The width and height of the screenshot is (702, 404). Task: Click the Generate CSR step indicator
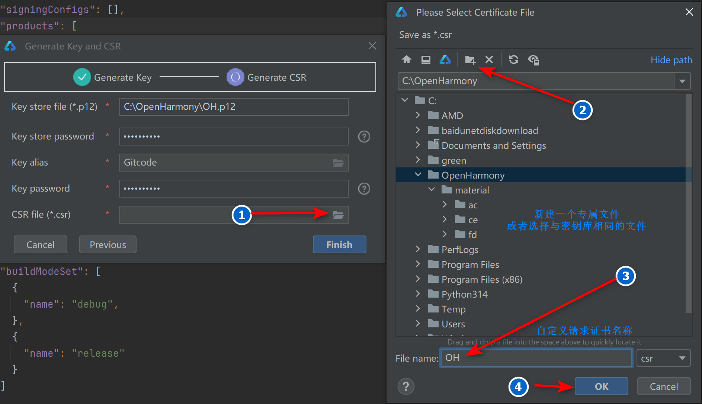pyautogui.click(x=235, y=77)
